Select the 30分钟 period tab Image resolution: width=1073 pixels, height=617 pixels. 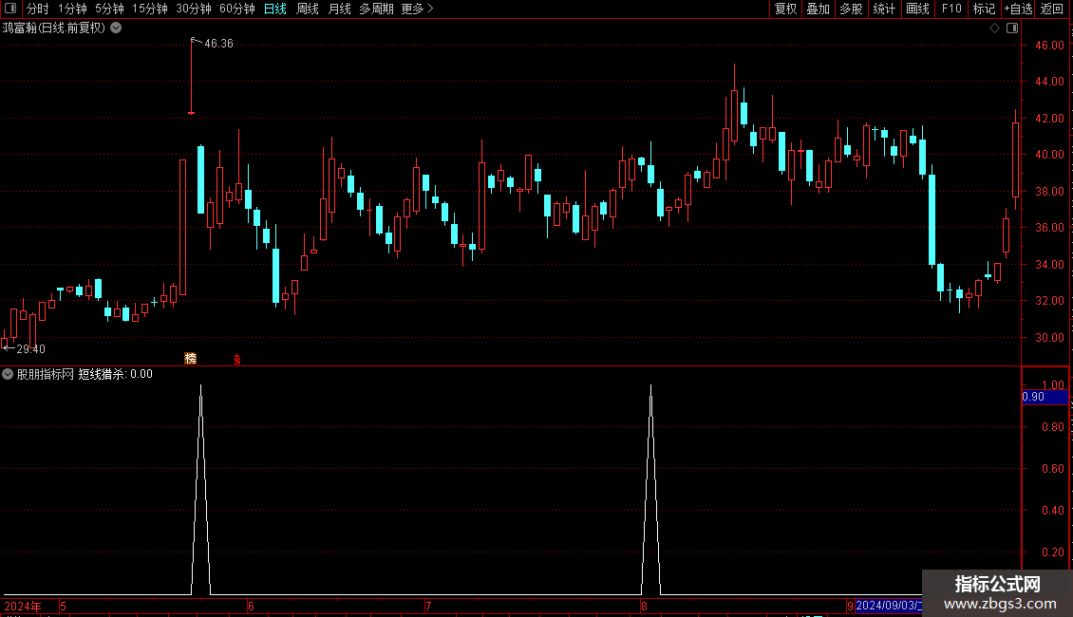coord(194,9)
